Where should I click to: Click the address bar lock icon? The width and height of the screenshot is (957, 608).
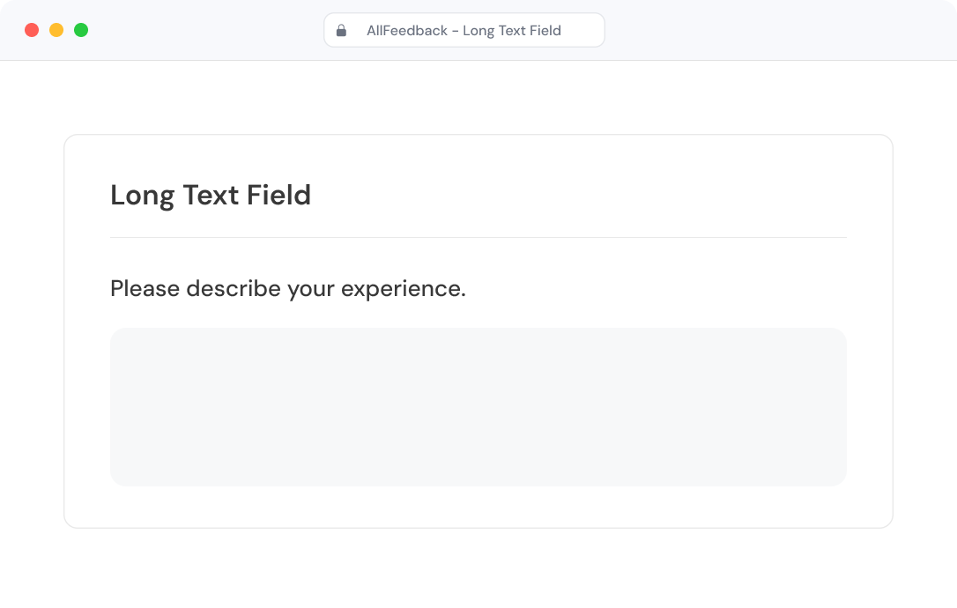(341, 31)
